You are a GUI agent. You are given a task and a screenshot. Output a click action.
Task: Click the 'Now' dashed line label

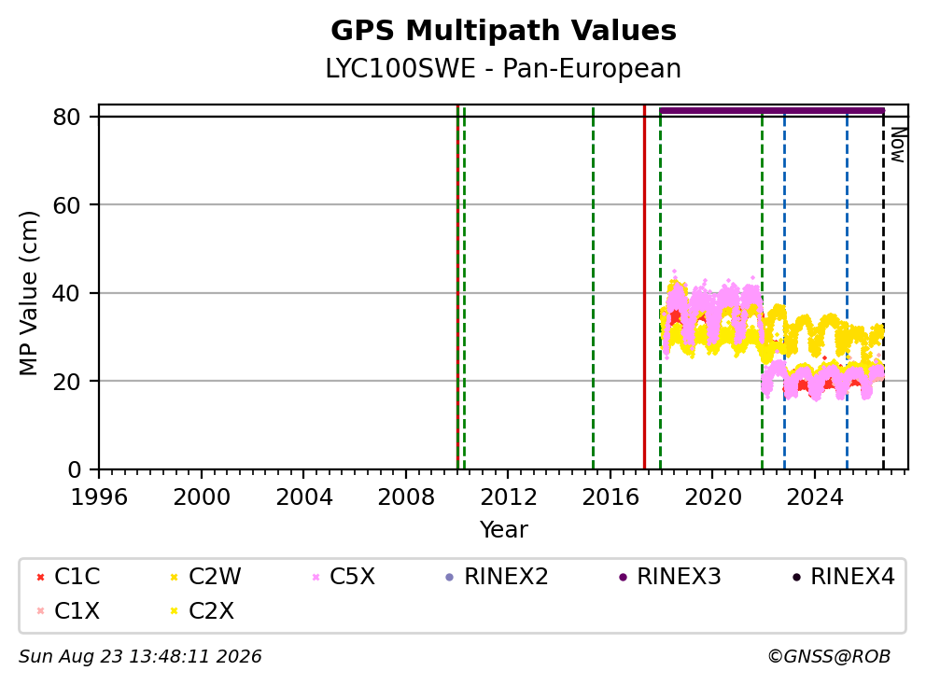pos(898,145)
